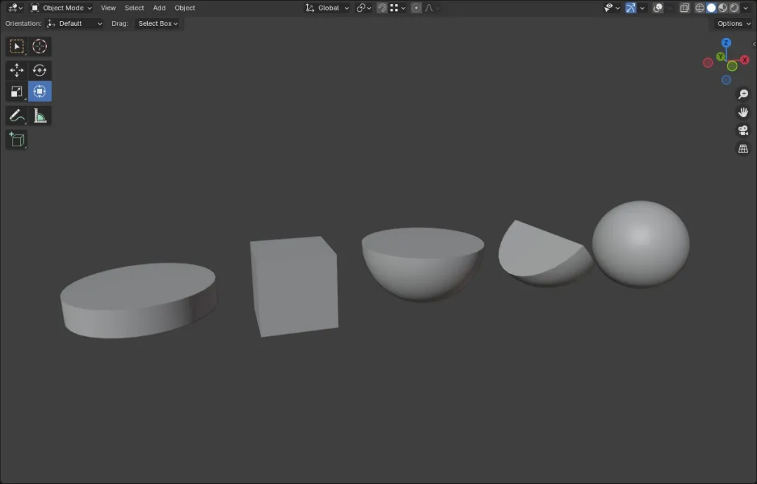Open the Add menu

coord(159,8)
